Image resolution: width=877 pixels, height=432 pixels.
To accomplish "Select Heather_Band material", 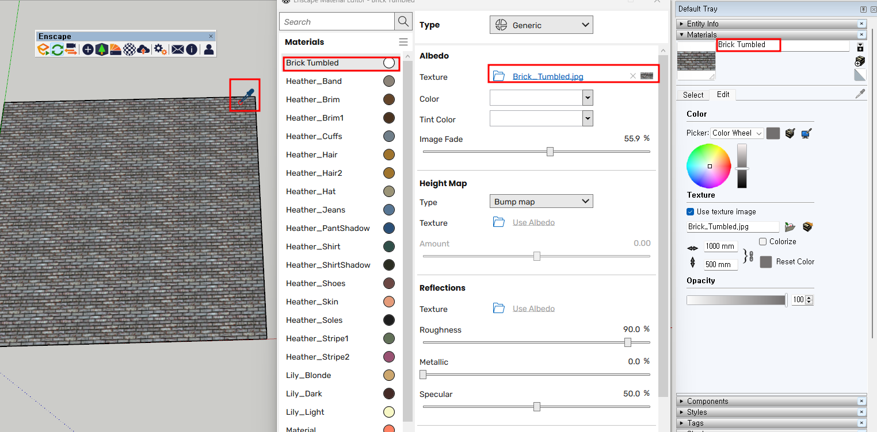I will tap(341, 81).
